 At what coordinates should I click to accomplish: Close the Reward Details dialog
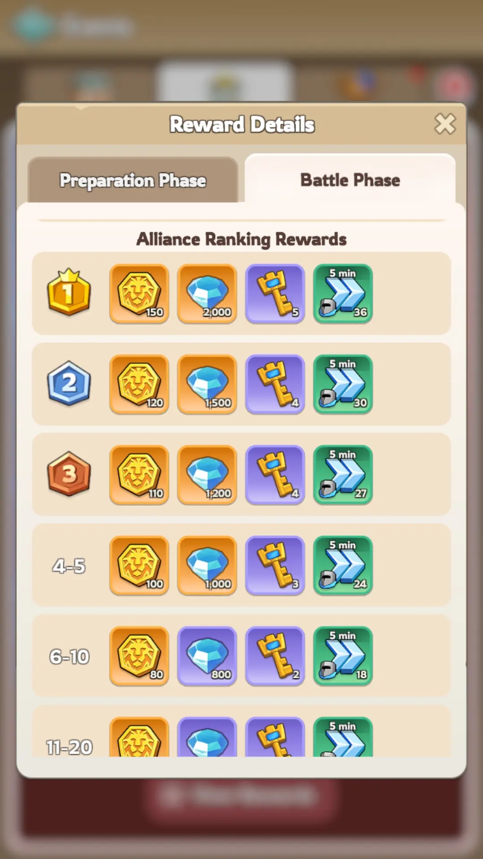coord(445,124)
